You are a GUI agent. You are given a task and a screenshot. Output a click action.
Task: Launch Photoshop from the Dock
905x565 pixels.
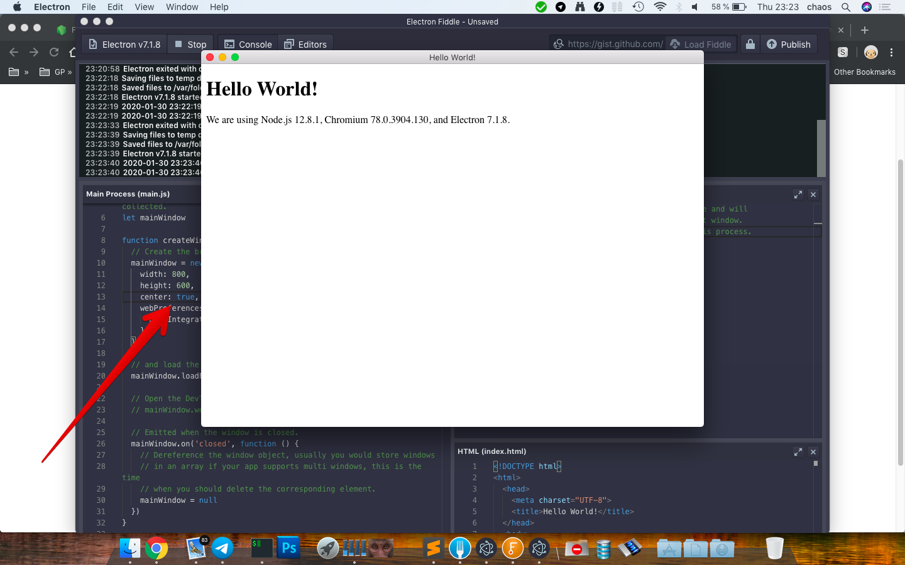tap(288, 547)
